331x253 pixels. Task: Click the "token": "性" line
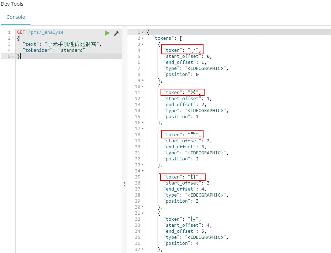pyautogui.click(x=182, y=219)
